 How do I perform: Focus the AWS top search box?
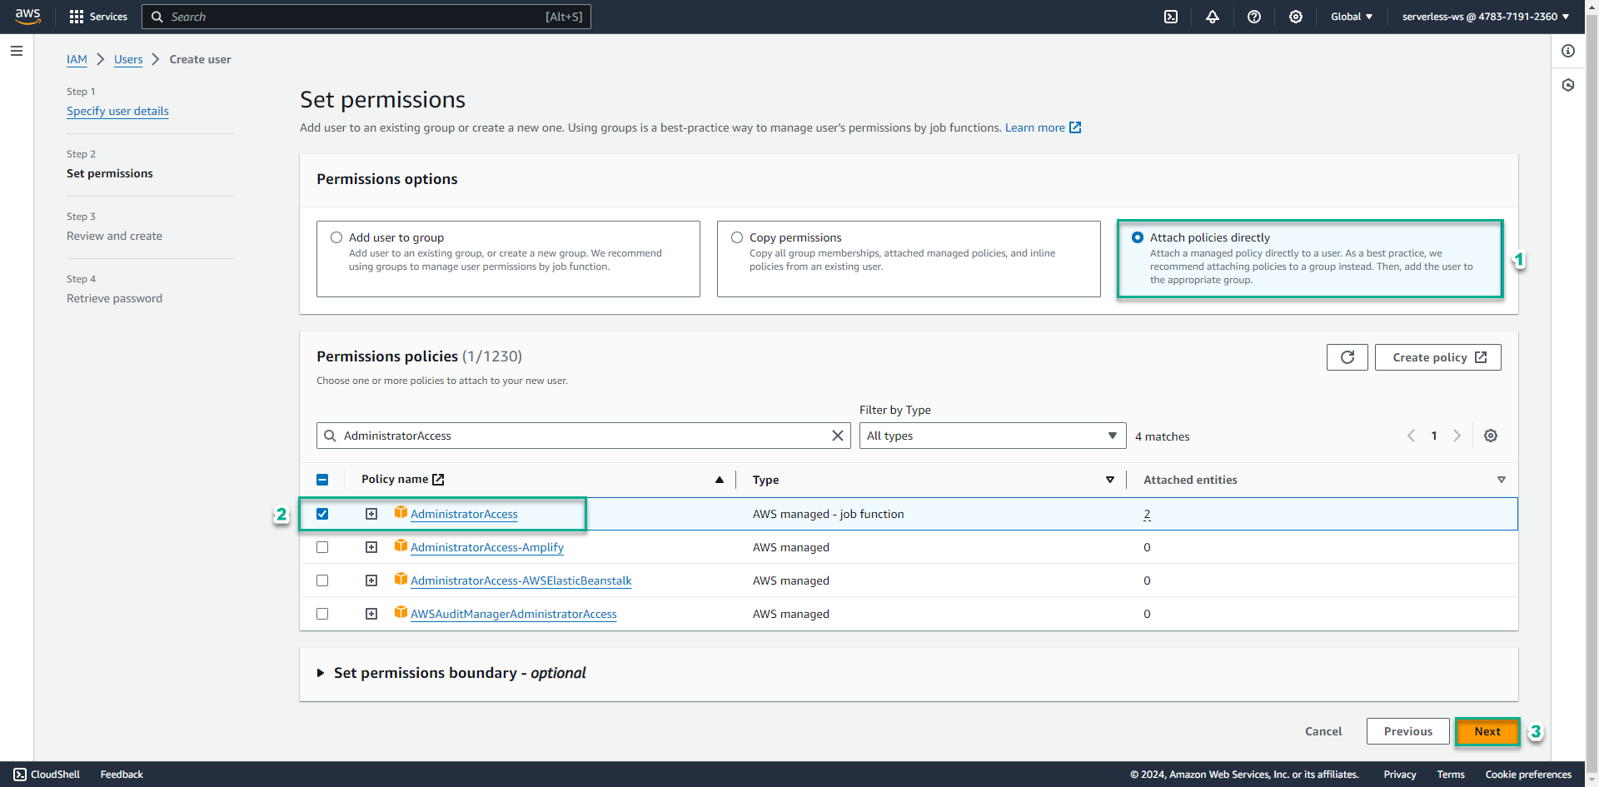(366, 17)
